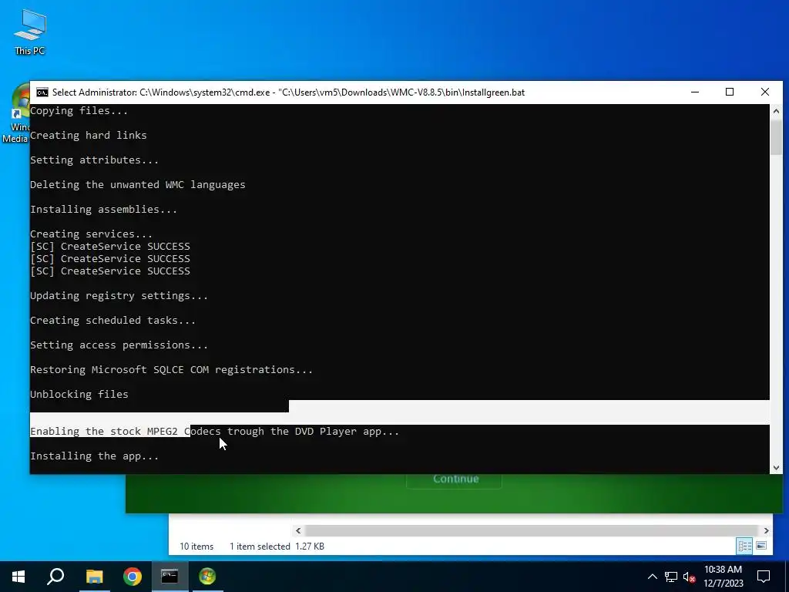Screen dimensions: 789x592
Task: Switch to the Command Prompt taskbar button
Action: [x=170, y=577]
